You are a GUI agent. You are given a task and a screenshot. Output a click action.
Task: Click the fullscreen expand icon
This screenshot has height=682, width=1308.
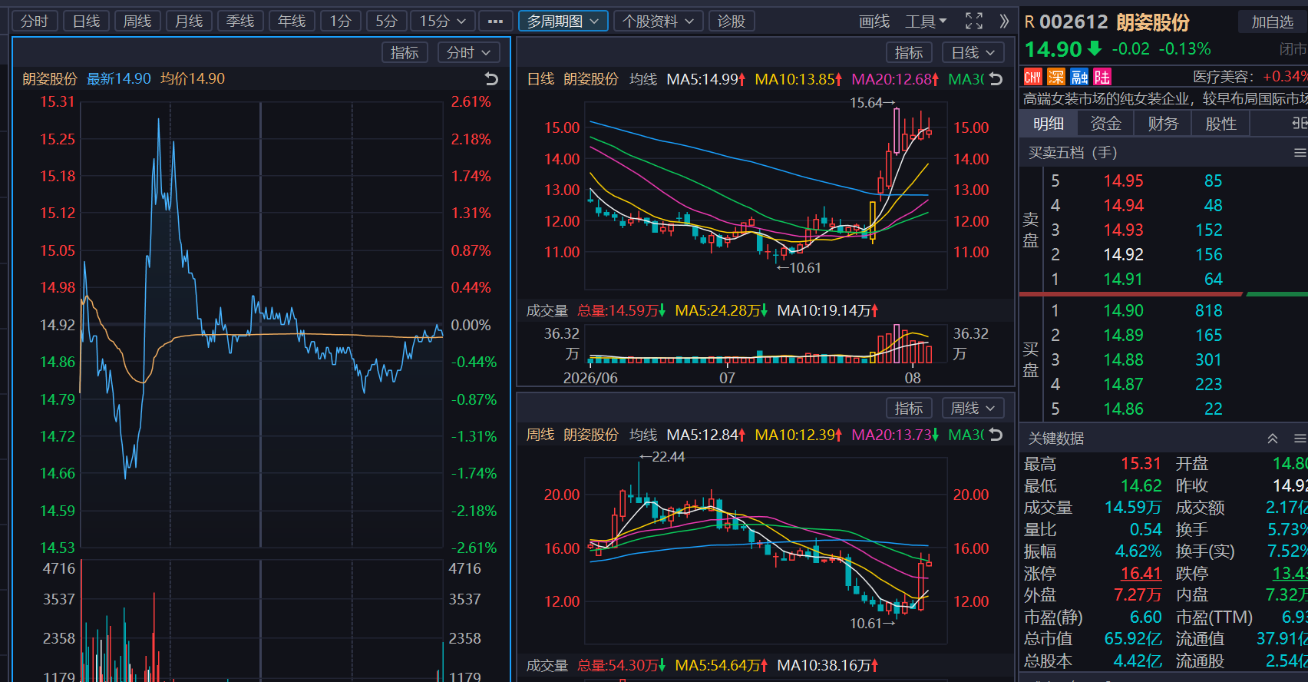[x=974, y=22]
